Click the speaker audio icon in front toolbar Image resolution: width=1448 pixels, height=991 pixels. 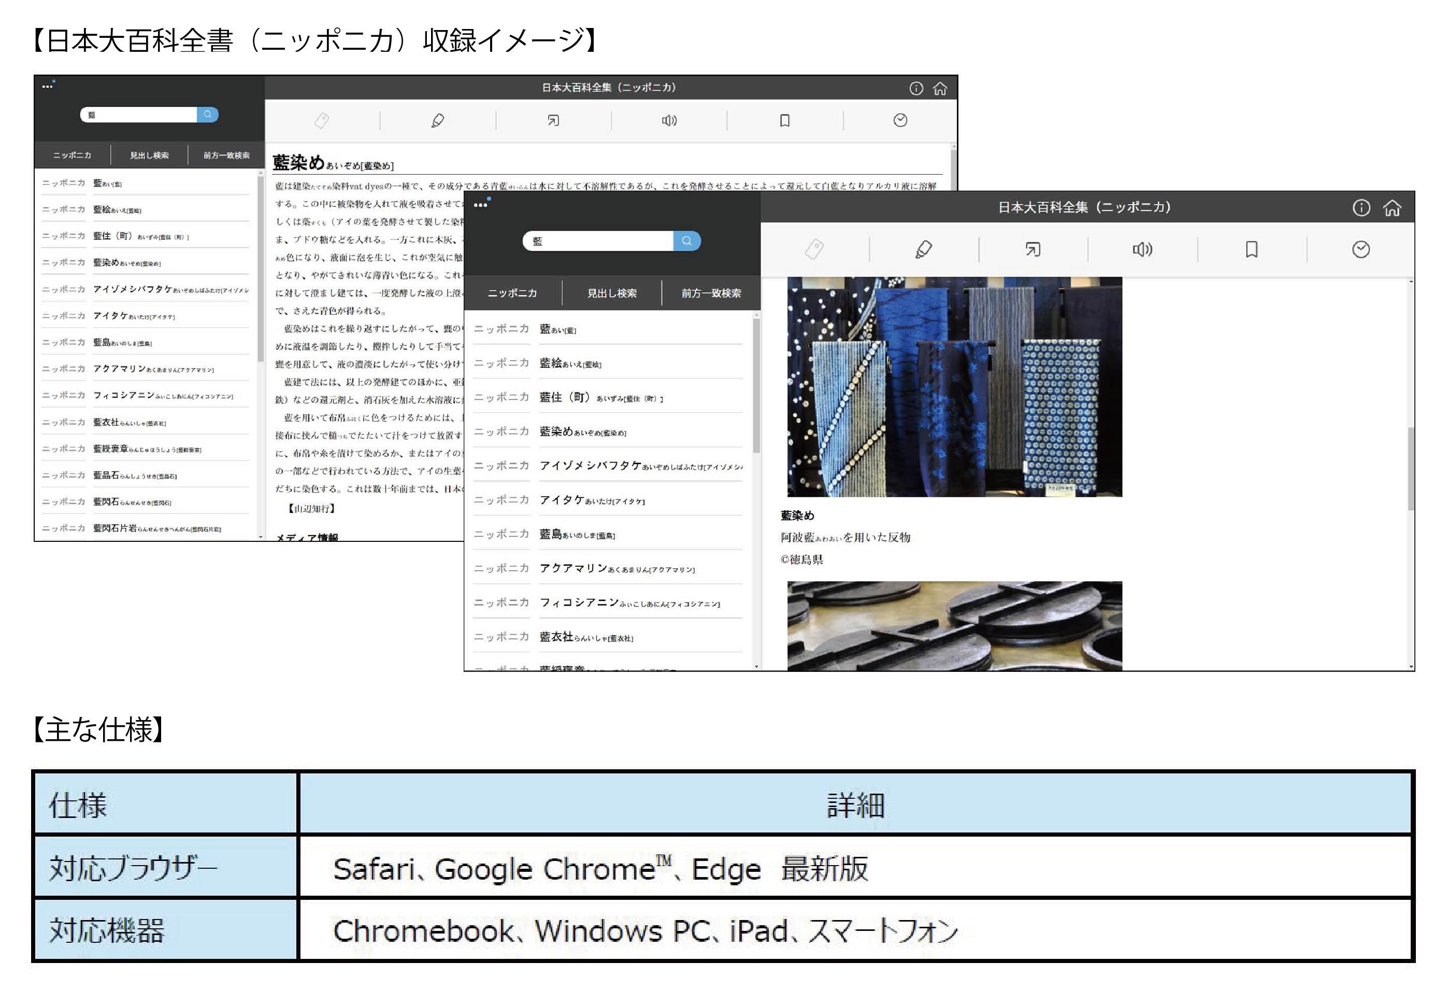1142,250
